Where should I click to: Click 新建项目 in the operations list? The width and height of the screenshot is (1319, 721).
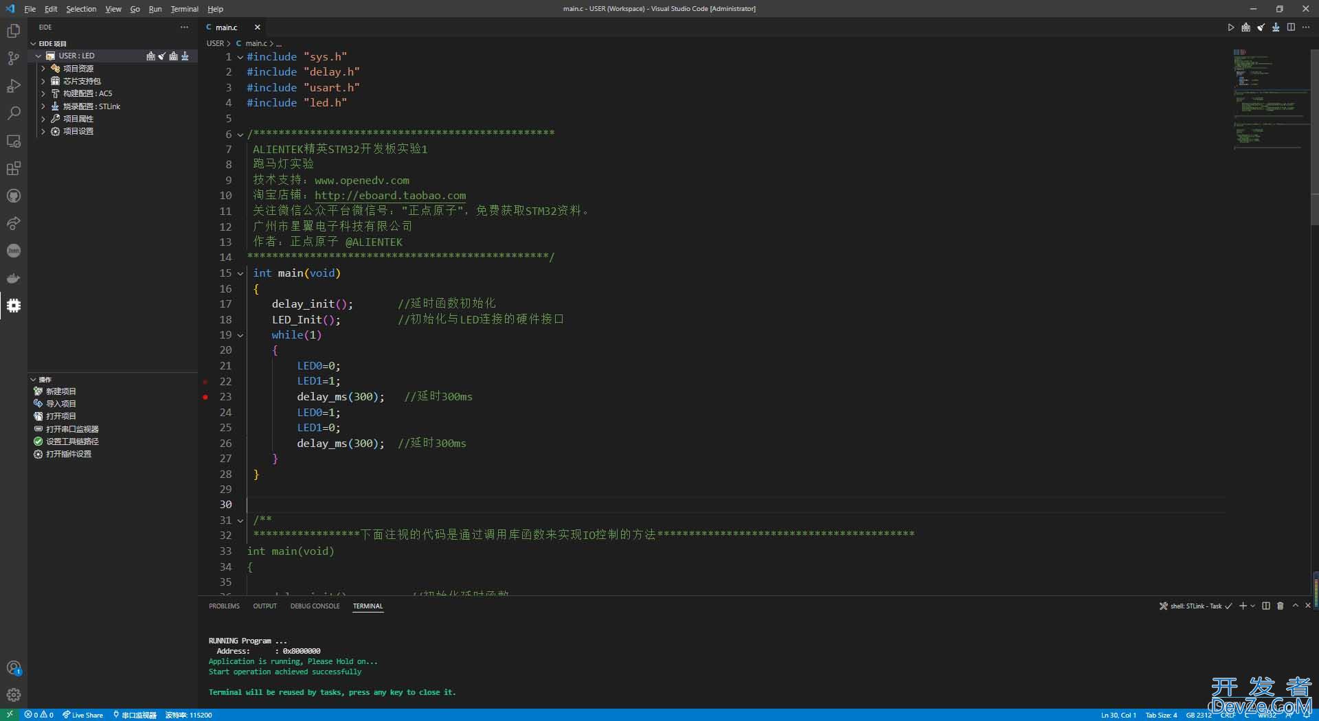click(61, 391)
